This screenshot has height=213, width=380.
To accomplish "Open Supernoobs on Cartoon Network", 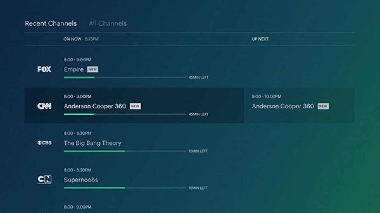I will (x=81, y=180).
